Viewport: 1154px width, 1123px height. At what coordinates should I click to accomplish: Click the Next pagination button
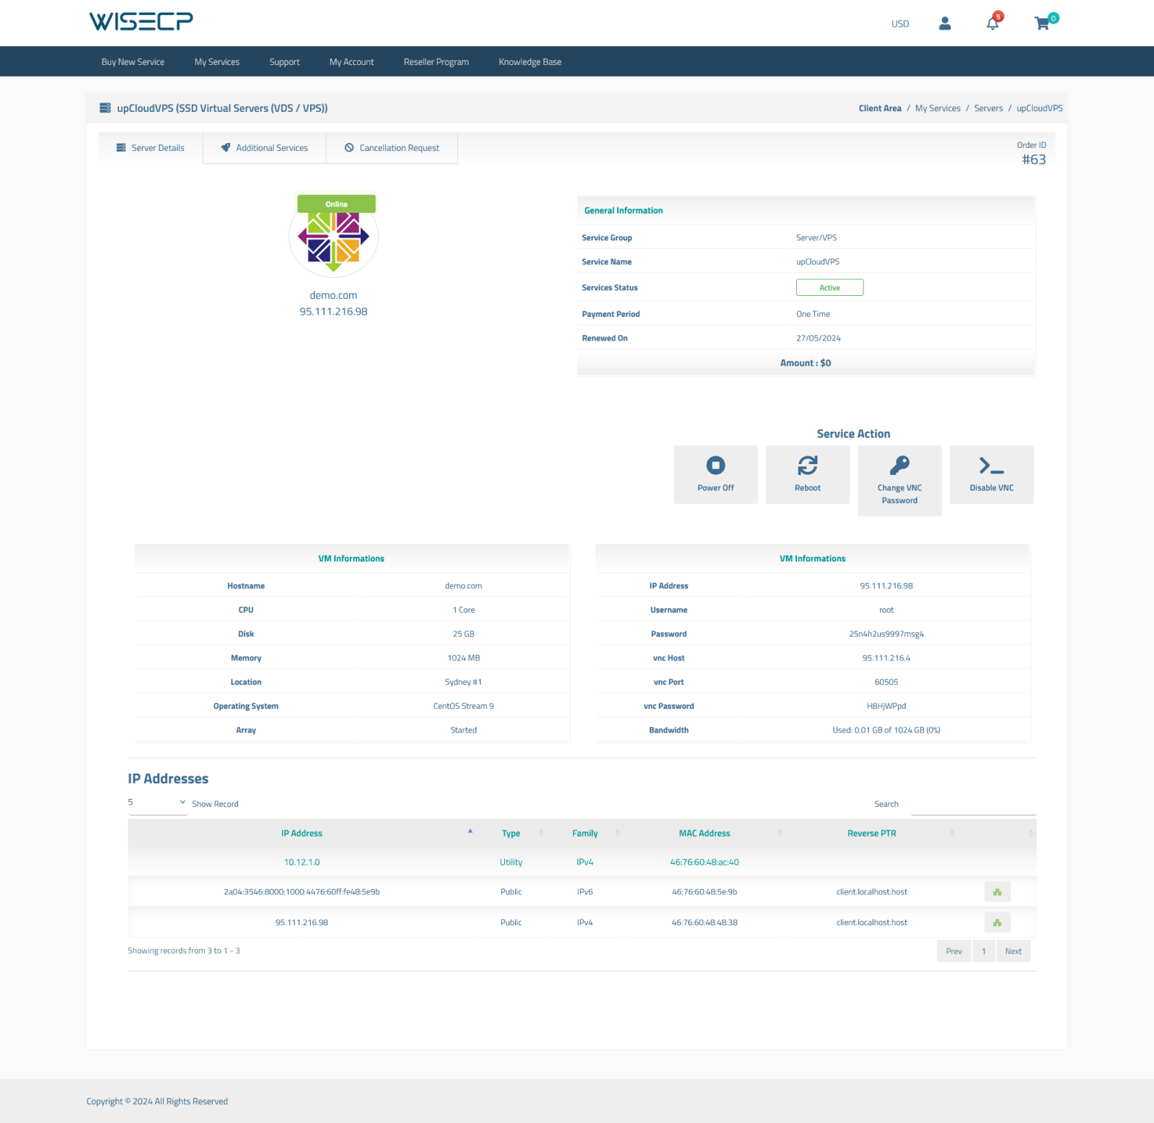pyautogui.click(x=1013, y=951)
